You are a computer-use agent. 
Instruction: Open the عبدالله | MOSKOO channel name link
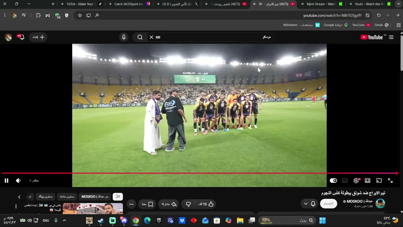[360, 201]
